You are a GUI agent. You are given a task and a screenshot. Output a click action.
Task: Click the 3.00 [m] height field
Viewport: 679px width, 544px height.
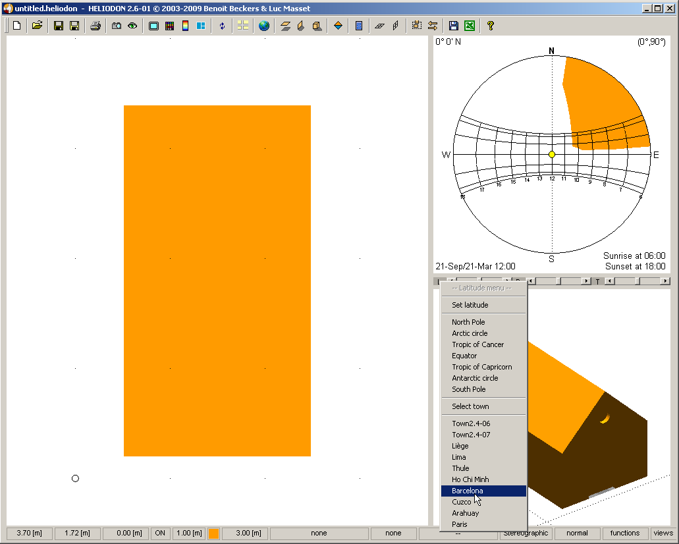pos(245,533)
